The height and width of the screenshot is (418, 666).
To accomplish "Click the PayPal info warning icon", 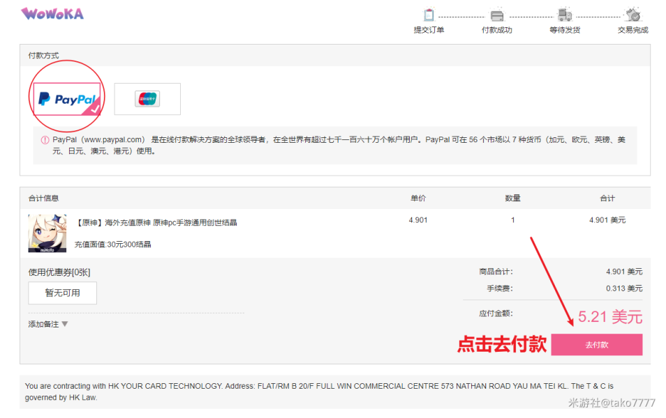I will (45, 140).
